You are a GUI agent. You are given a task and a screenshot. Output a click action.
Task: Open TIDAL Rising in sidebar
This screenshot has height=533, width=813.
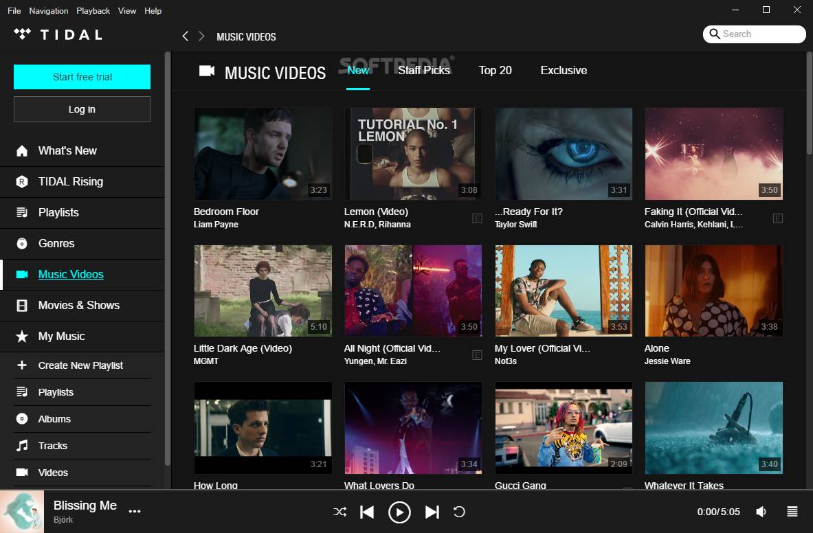[x=82, y=182]
